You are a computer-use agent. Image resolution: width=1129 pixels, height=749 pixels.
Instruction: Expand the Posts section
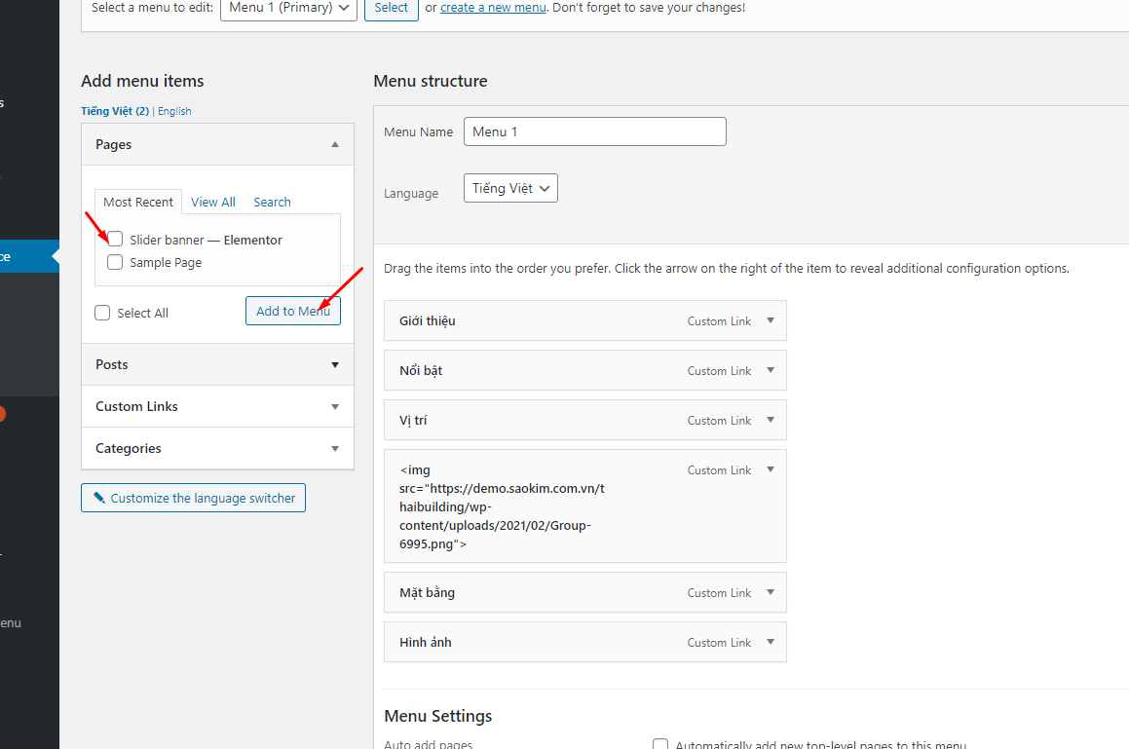[335, 364]
